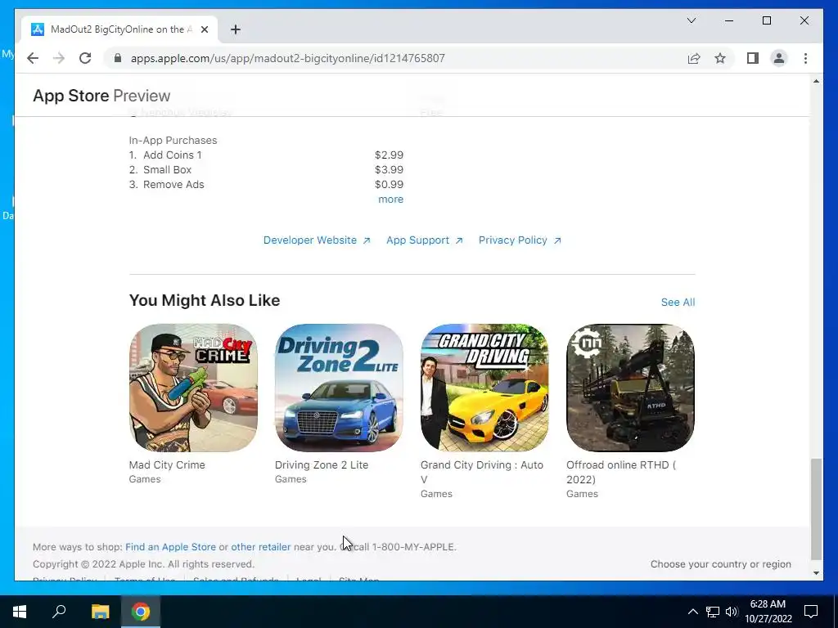Open the Driving Zone 2 Lite icon

(x=339, y=388)
